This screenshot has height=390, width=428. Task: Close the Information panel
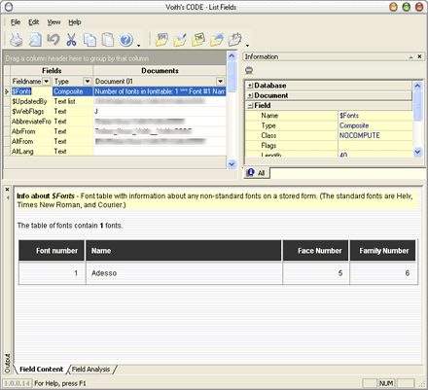419,56
